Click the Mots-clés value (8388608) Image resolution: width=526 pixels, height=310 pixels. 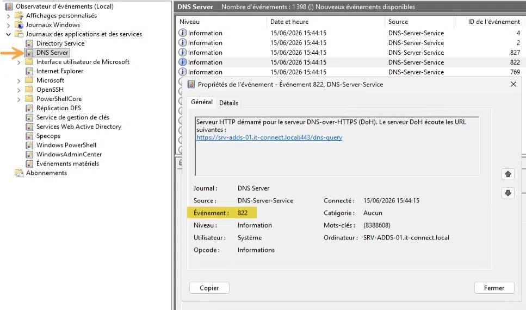coord(377,225)
